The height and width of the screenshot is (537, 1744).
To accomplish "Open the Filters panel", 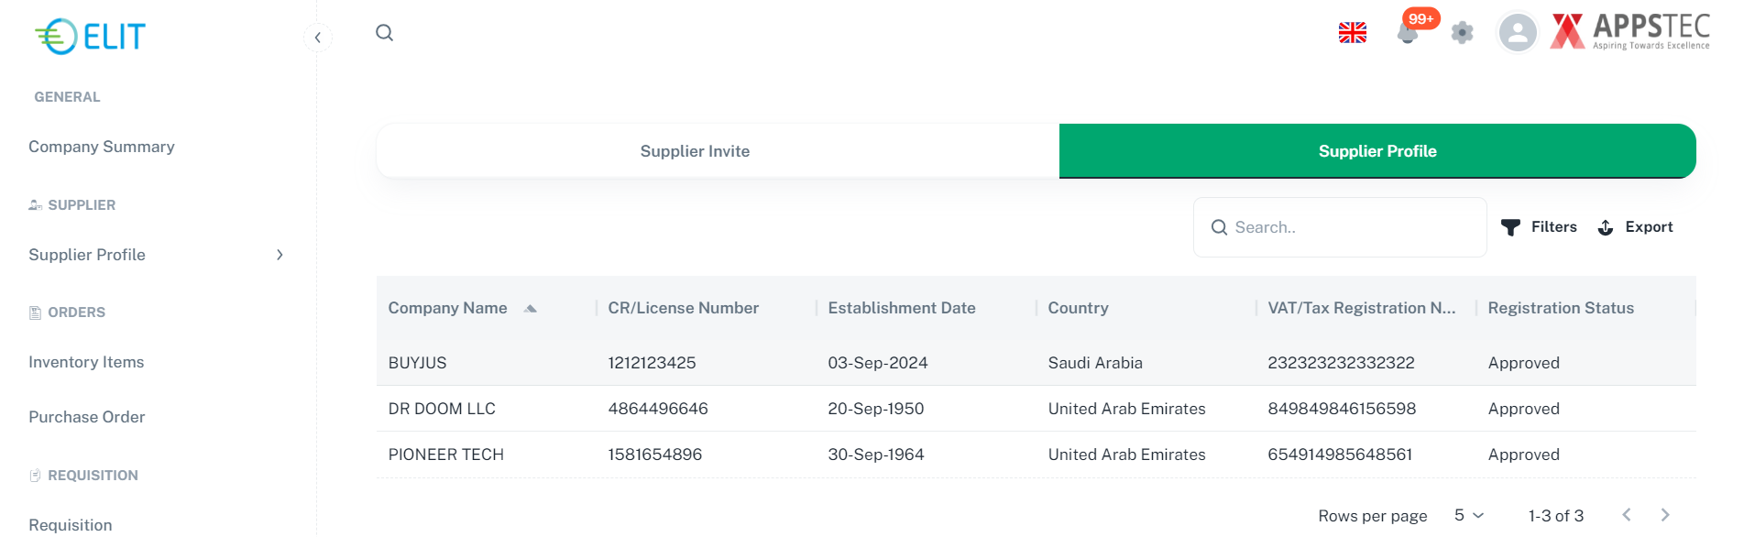I will (x=1540, y=227).
